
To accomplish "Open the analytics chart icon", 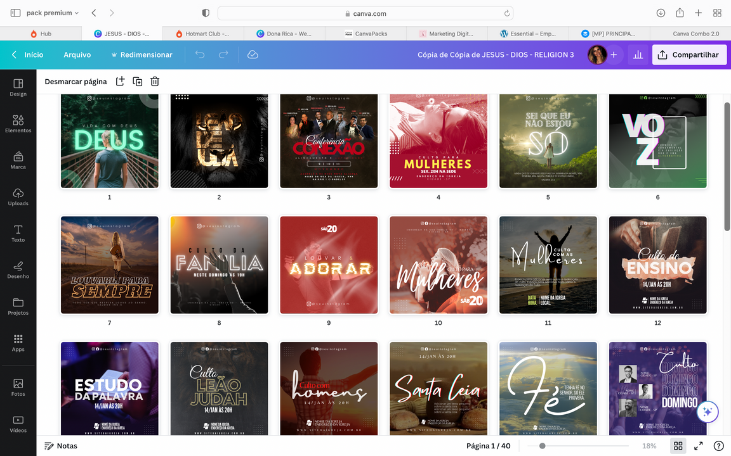I will (638, 55).
